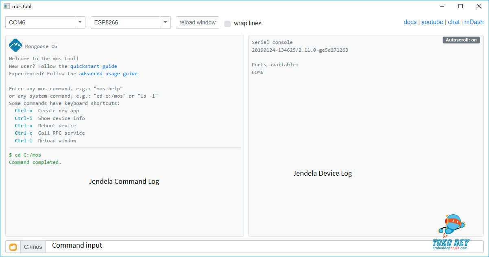
Task: Open the youtube link
Action: pos(432,22)
